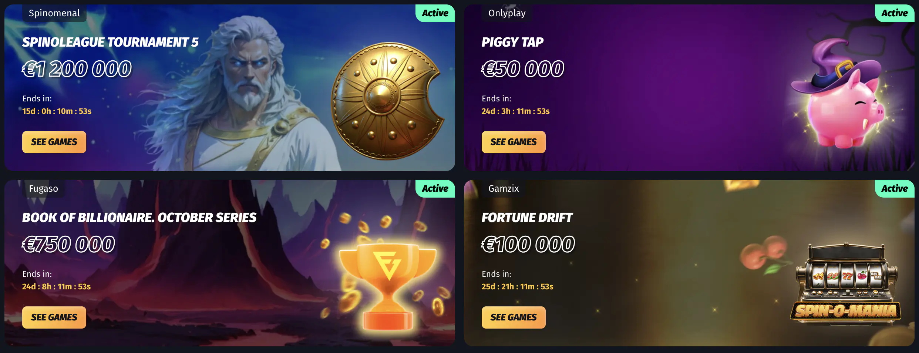Open See Games for Piggy Tap
The height and width of the screenshot is (353, 919).
514,142
